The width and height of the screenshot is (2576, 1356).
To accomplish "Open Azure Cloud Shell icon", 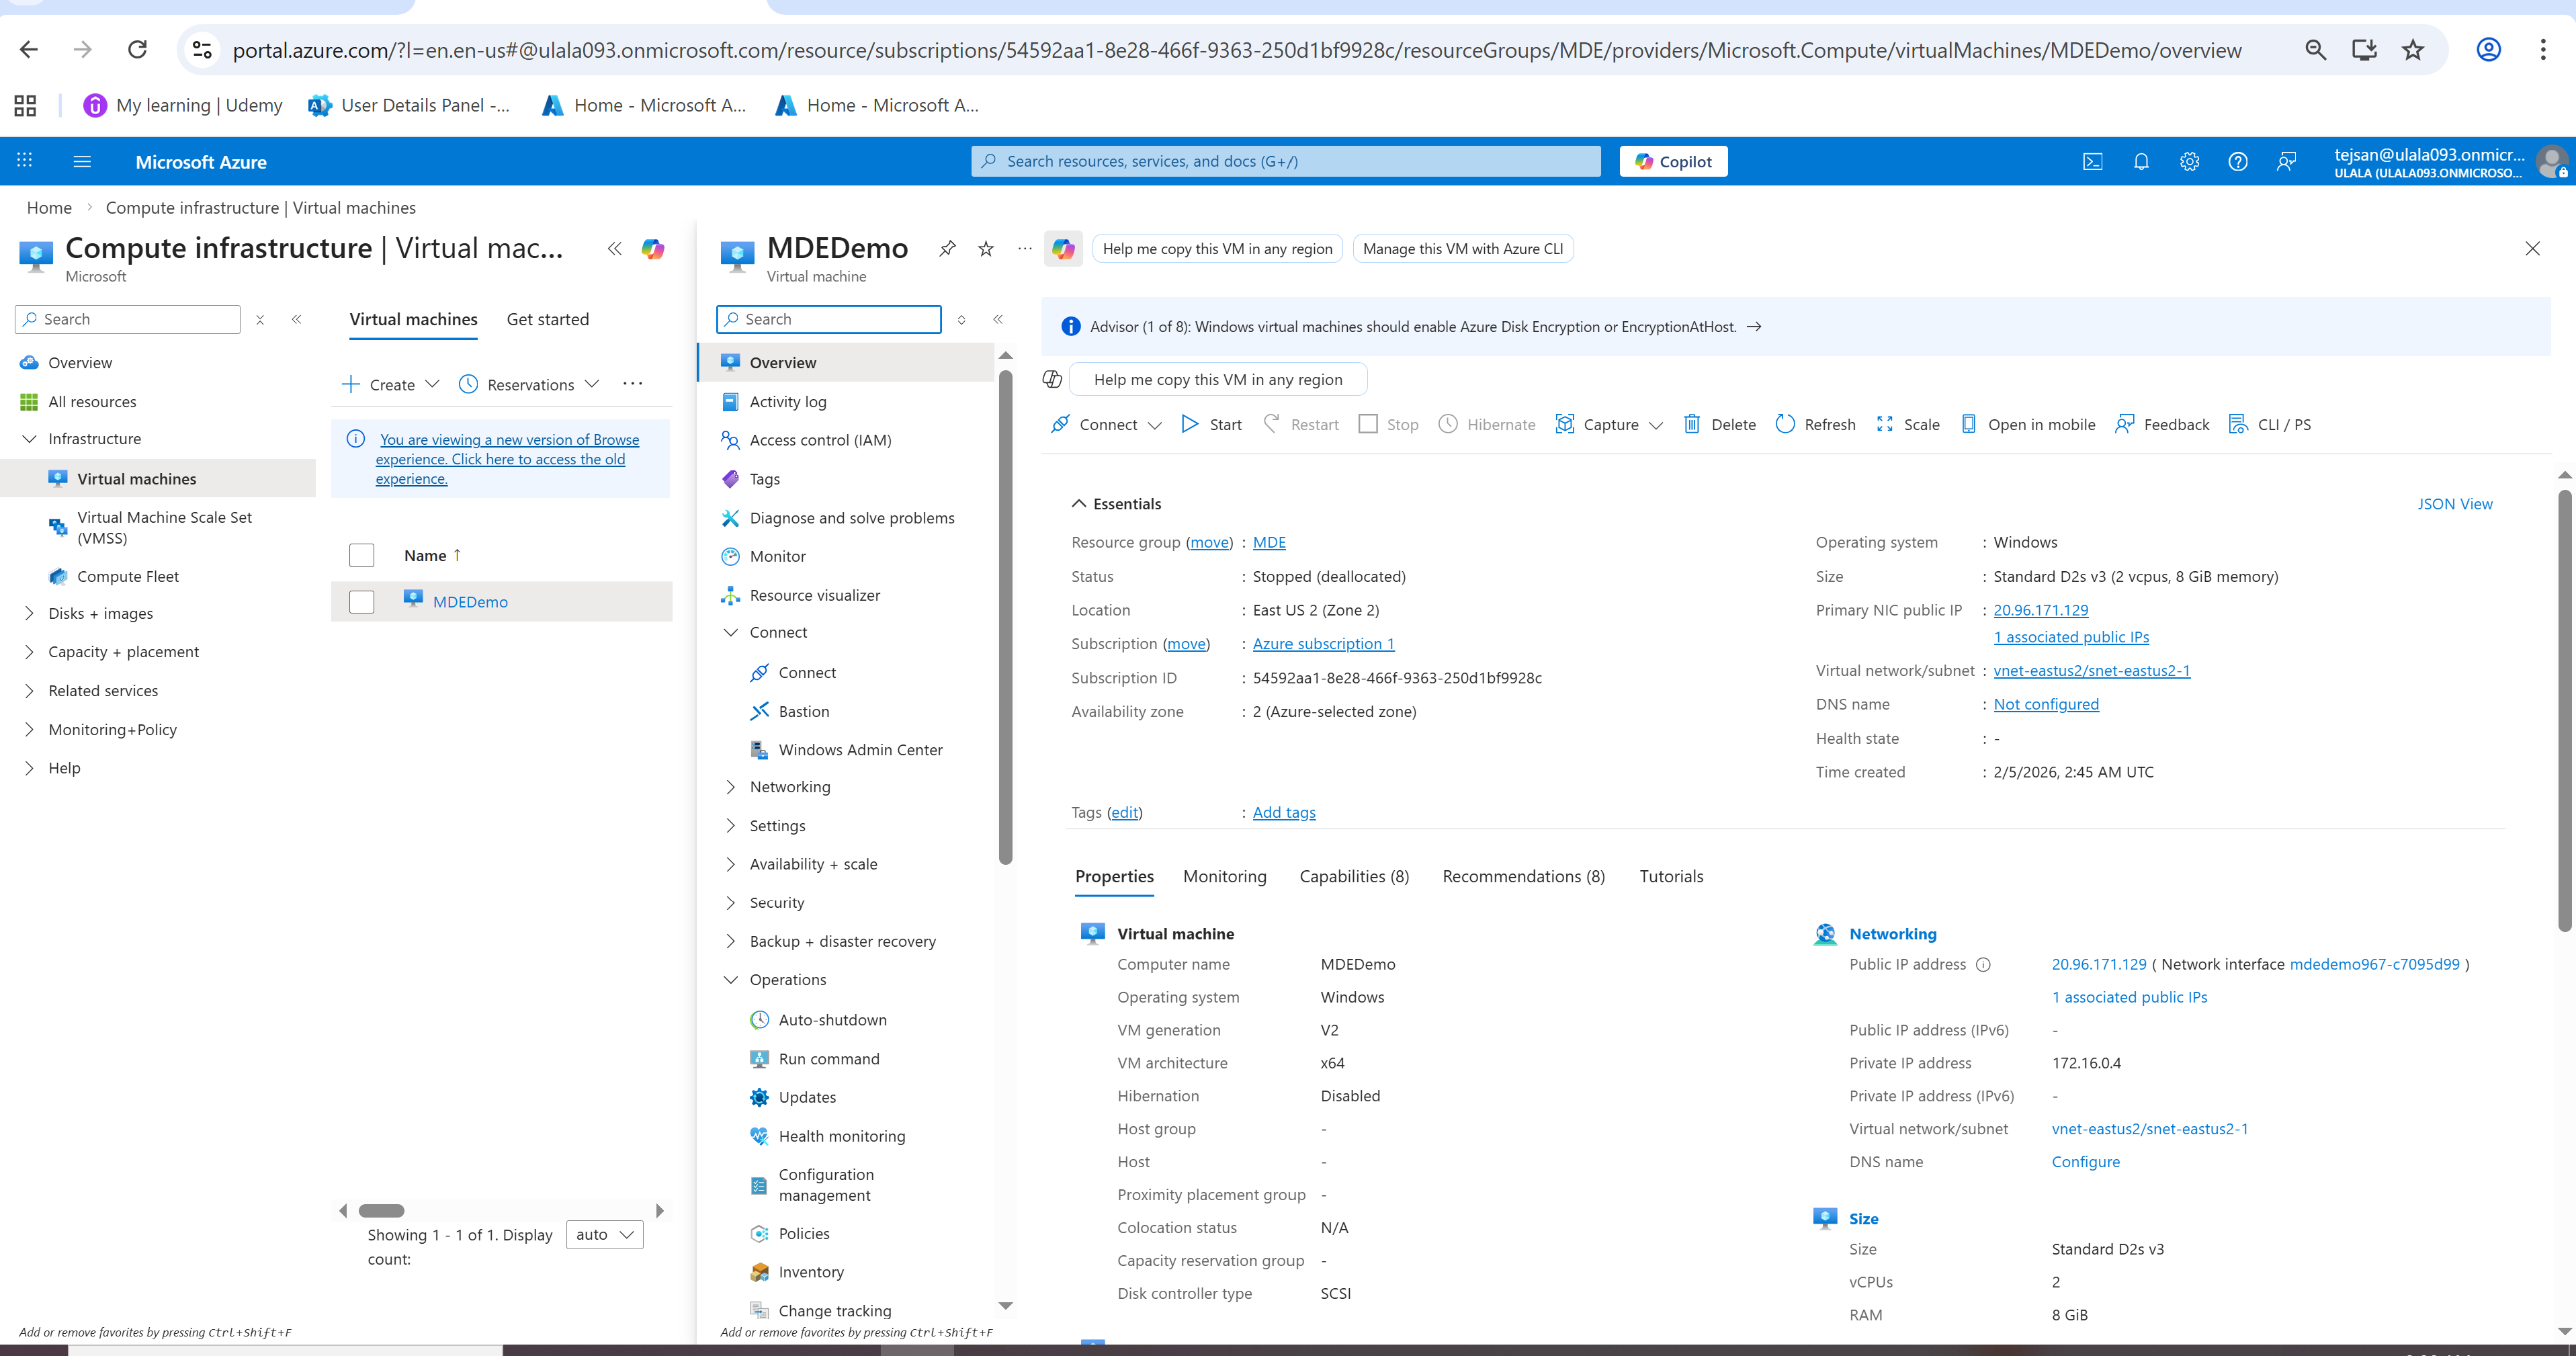I will [2092, 162].
